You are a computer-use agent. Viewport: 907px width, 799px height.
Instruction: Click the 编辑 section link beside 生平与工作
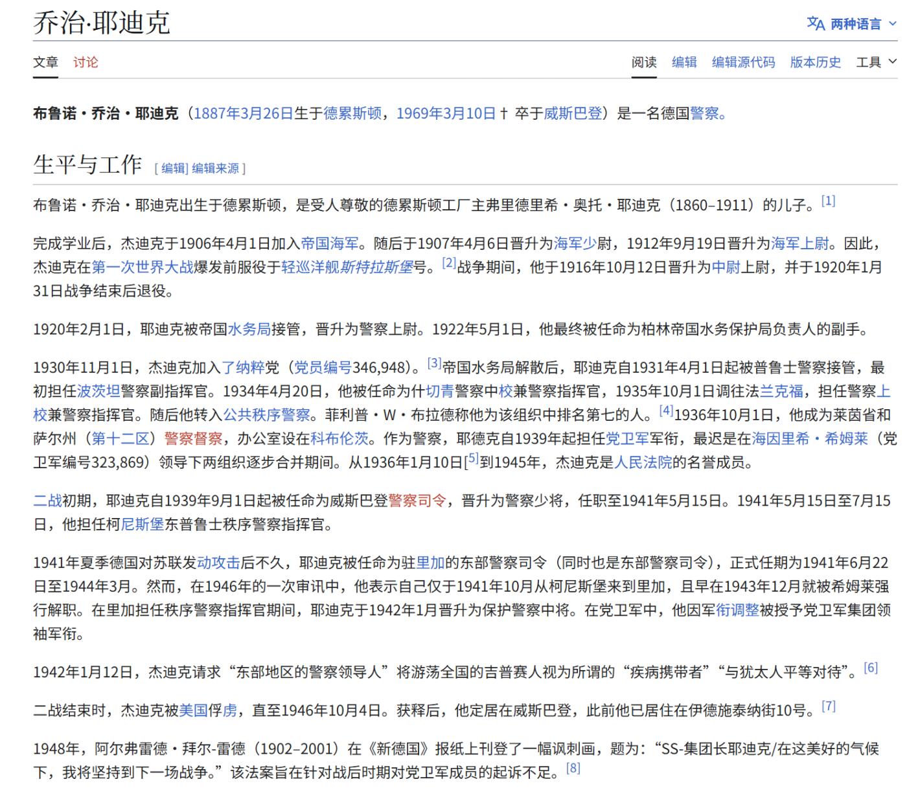(174, 168)
